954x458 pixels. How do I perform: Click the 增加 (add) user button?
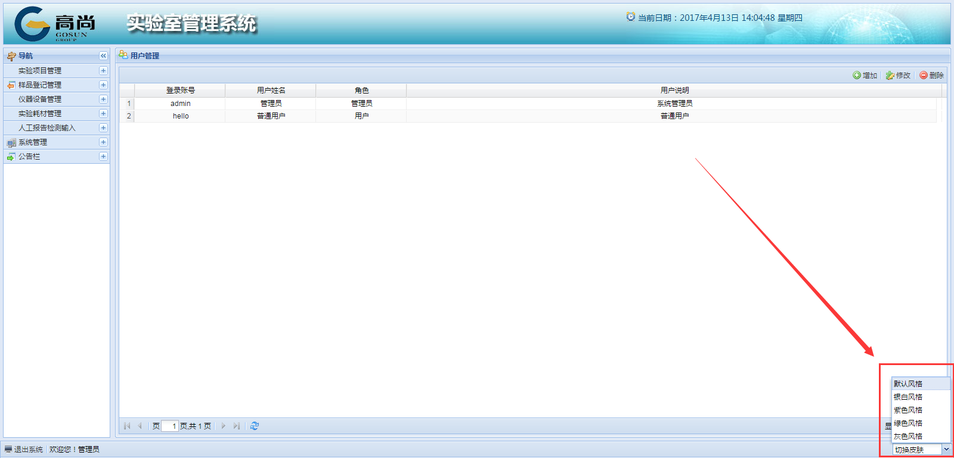click(x=865, y=76)
